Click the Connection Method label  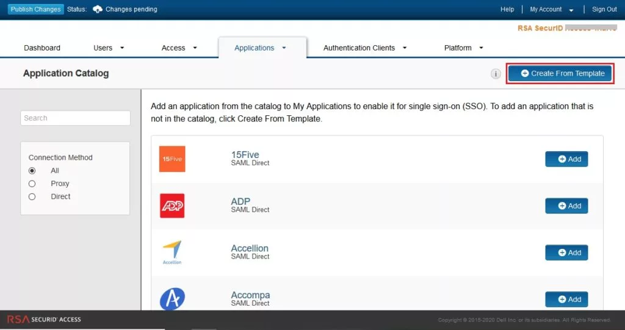(x=60, y=157)
